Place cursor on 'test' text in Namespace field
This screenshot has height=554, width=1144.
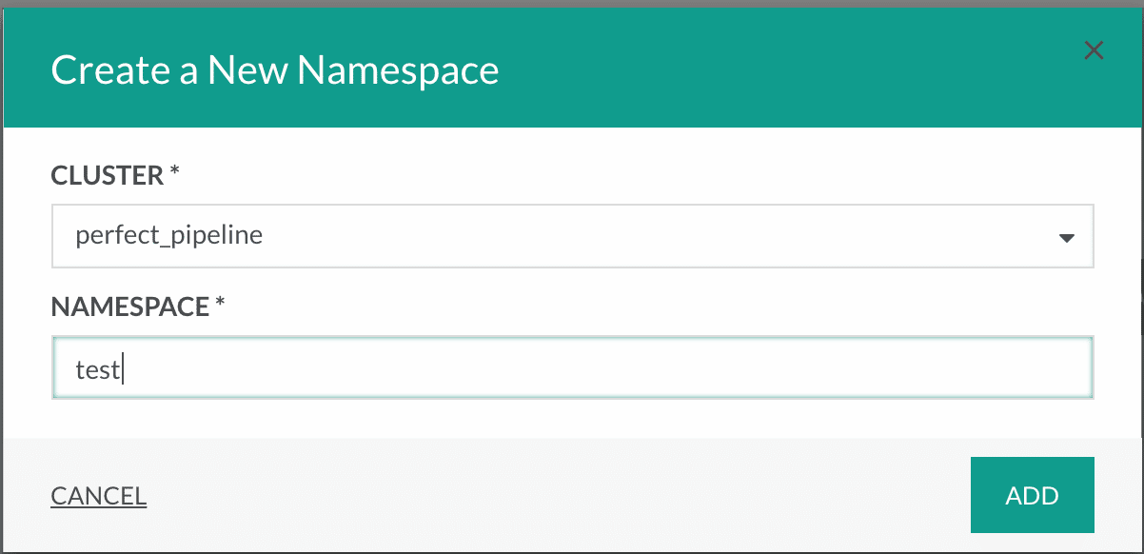click(97, 368)
